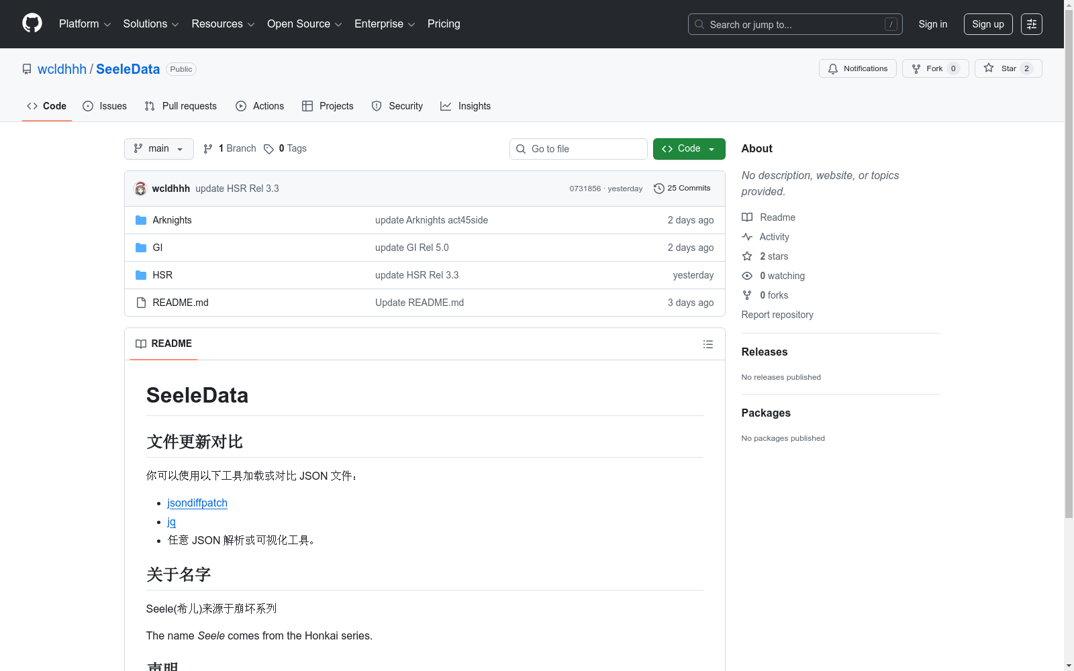This screenshot has height=671, width=1074.
Task: Click the Pull requests icon
Action: click(x=150, y=106)
